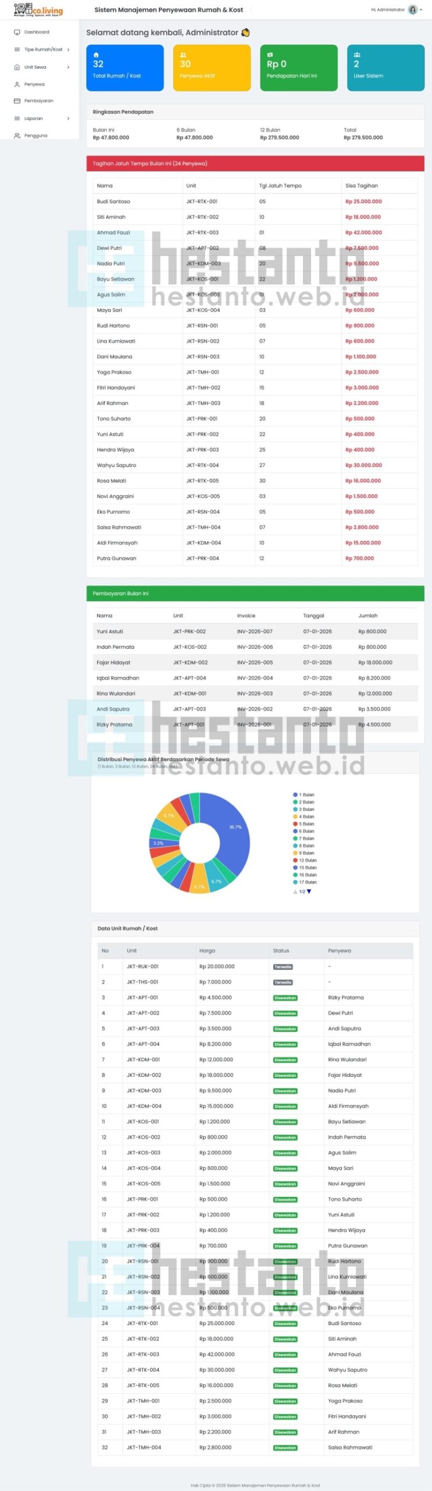Click the Dashboard monitor icon in sidebar
Screen dimensions: 432x1491
(17, 32)
